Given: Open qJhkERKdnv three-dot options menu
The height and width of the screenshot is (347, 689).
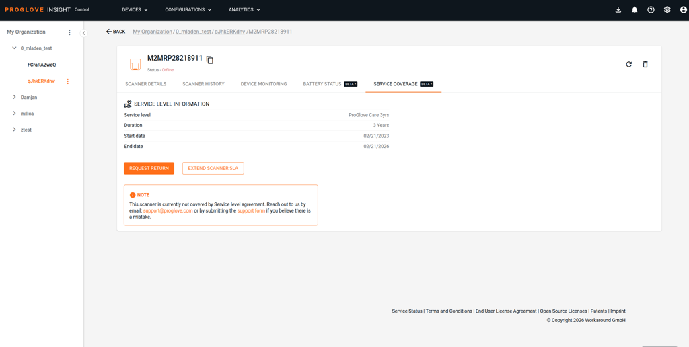Looking at the screenshot, I should (x=68, y=81).
